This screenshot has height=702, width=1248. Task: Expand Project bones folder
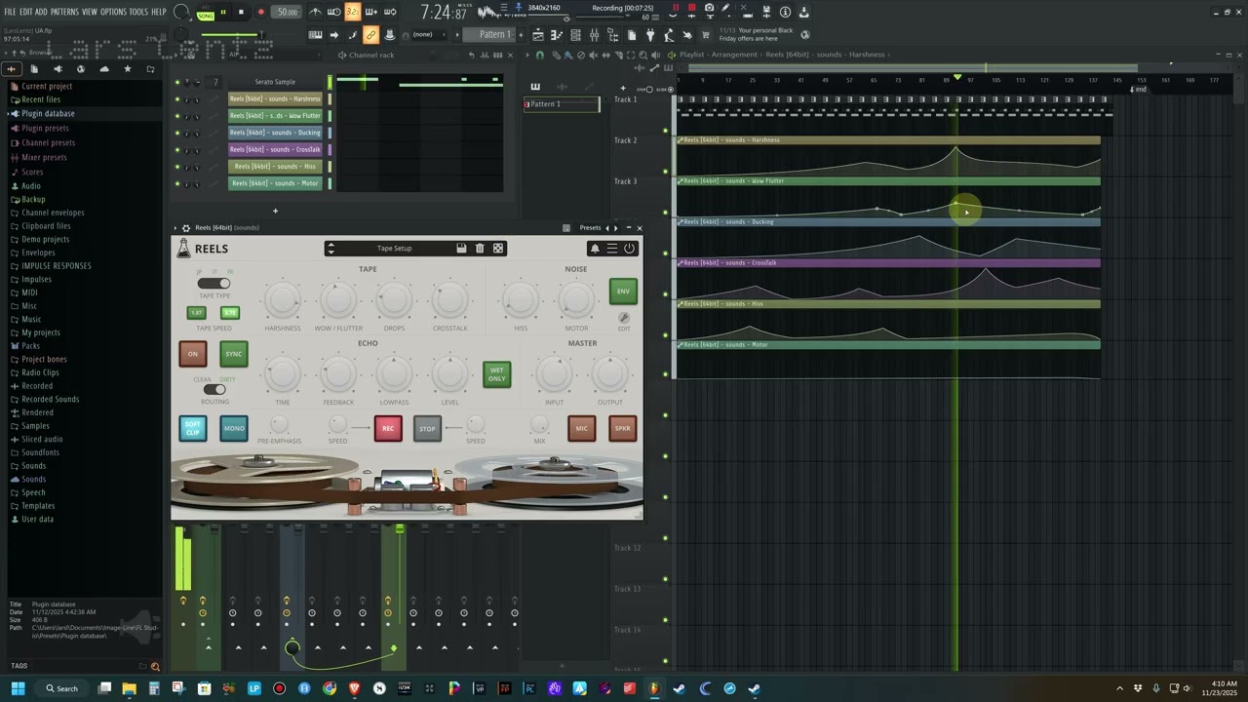pyautogui.click(x=44, y=359)
